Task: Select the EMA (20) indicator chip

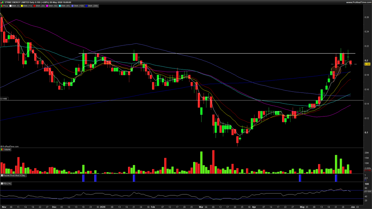Action: pyautogui.click(x=39, y=5)
